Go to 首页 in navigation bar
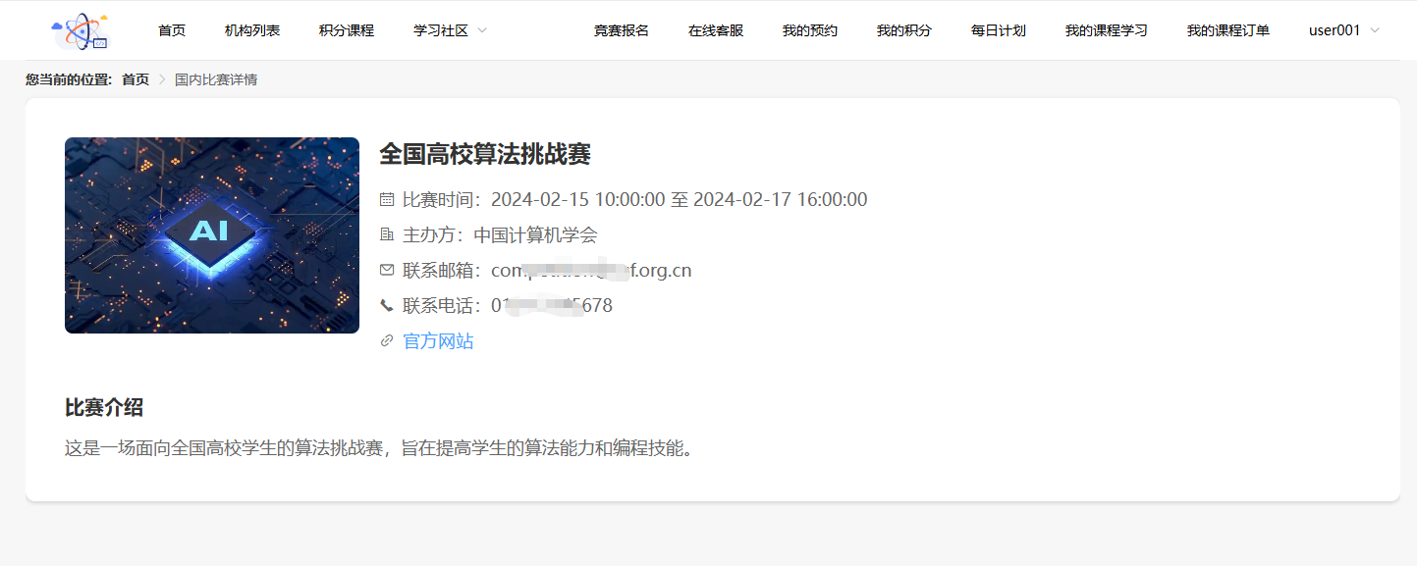Screen dimensions: 1417x566 click(172, 30)
